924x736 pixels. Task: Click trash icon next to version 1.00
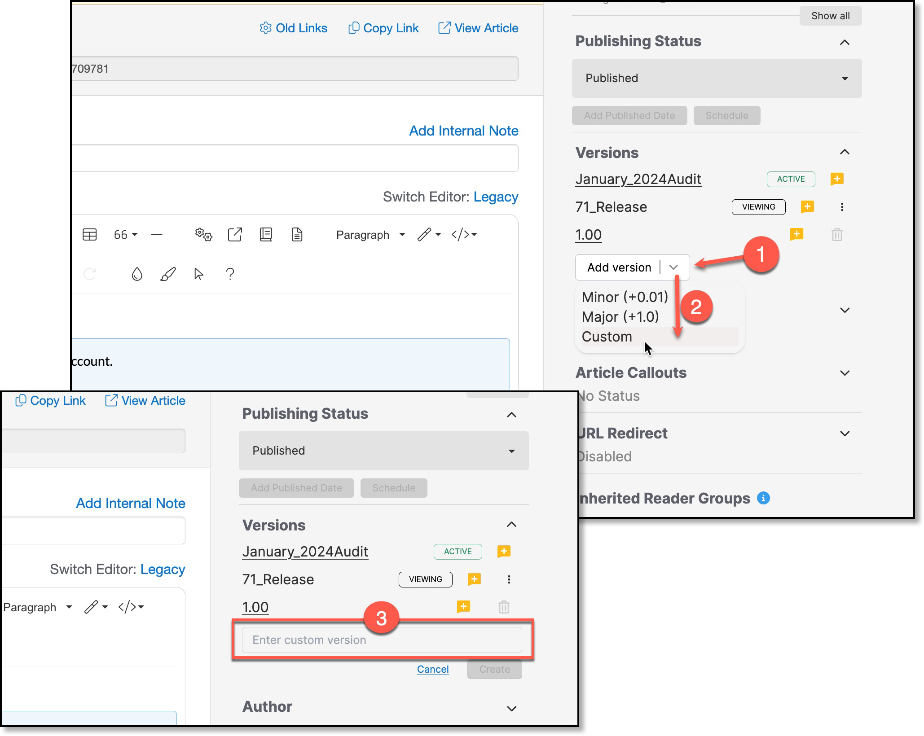coord(836,235)
